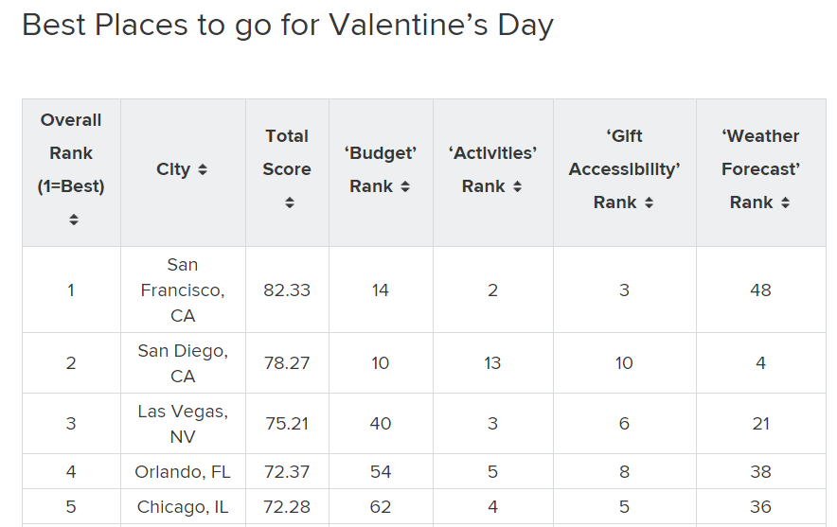This screenshot has height=527, width=837.
Task: Click the sort arrows under Overall Rank
Action: (73, 220)
